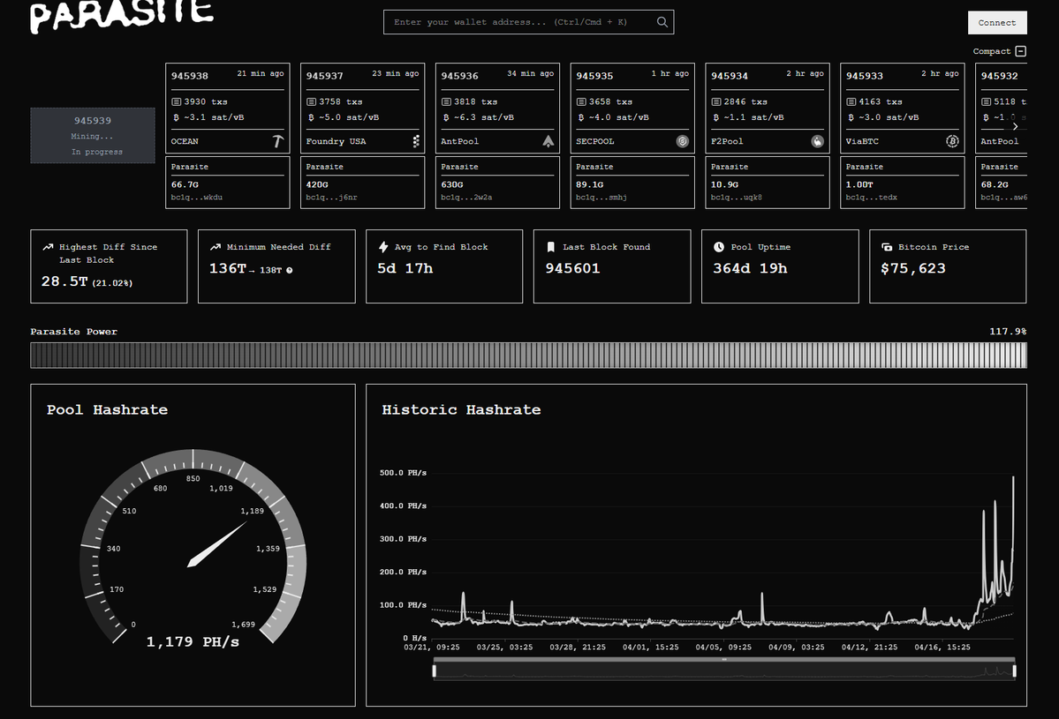The height and width of the screenshot is (719, 1059).
Task: Click the AntPool logo icon on 945936
Action: click(548, 141)
